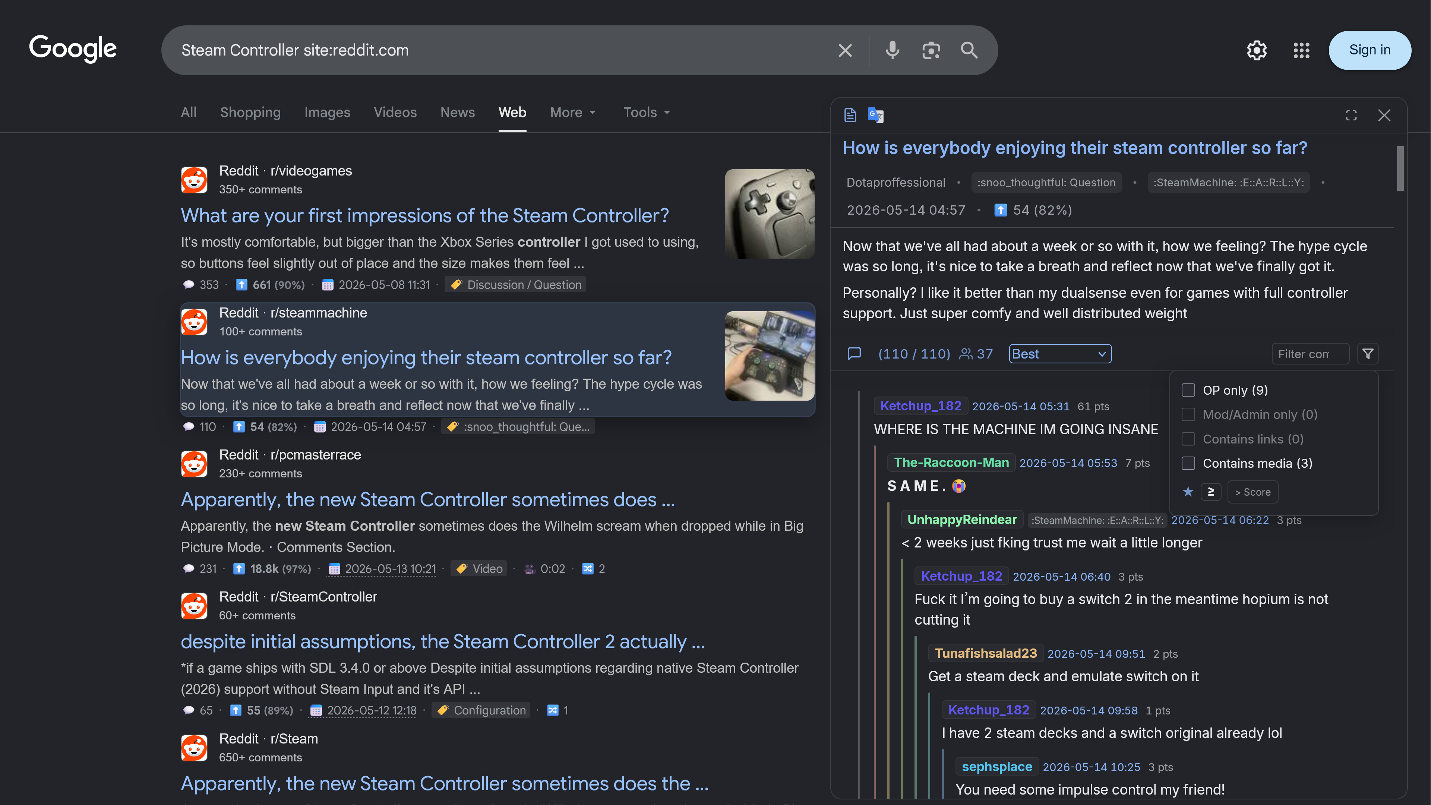Open Google settings gear
The width and height of the screenshot is (1431, 805).
[1257, 51]
